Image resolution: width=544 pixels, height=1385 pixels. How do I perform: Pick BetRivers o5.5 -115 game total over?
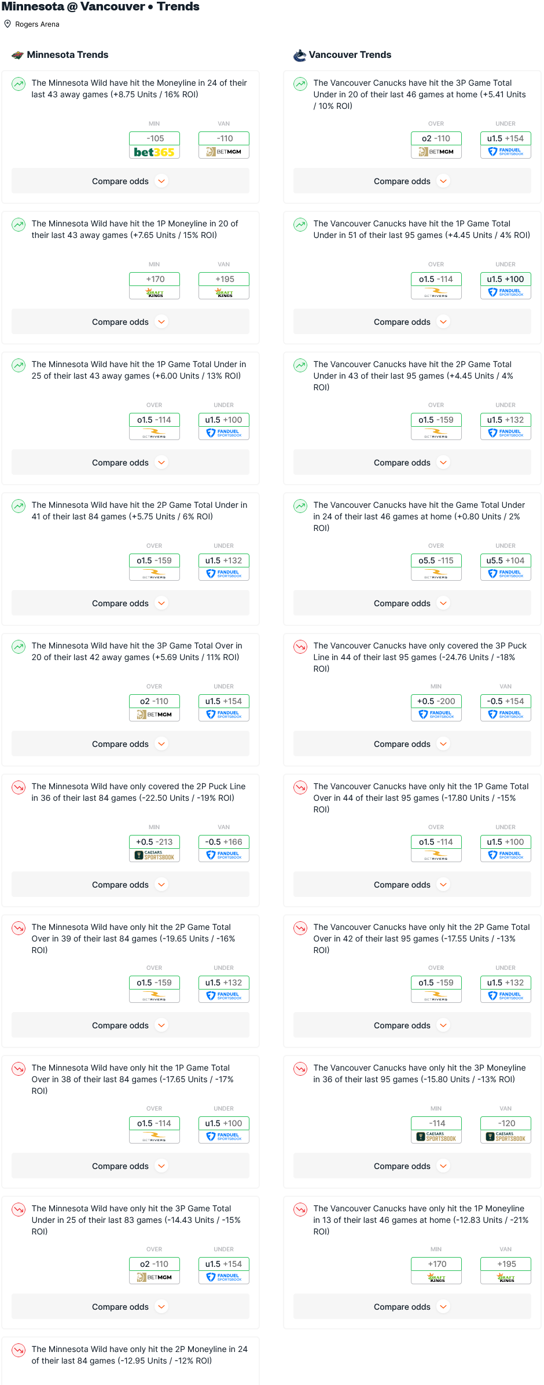click(x=436, y=567)
